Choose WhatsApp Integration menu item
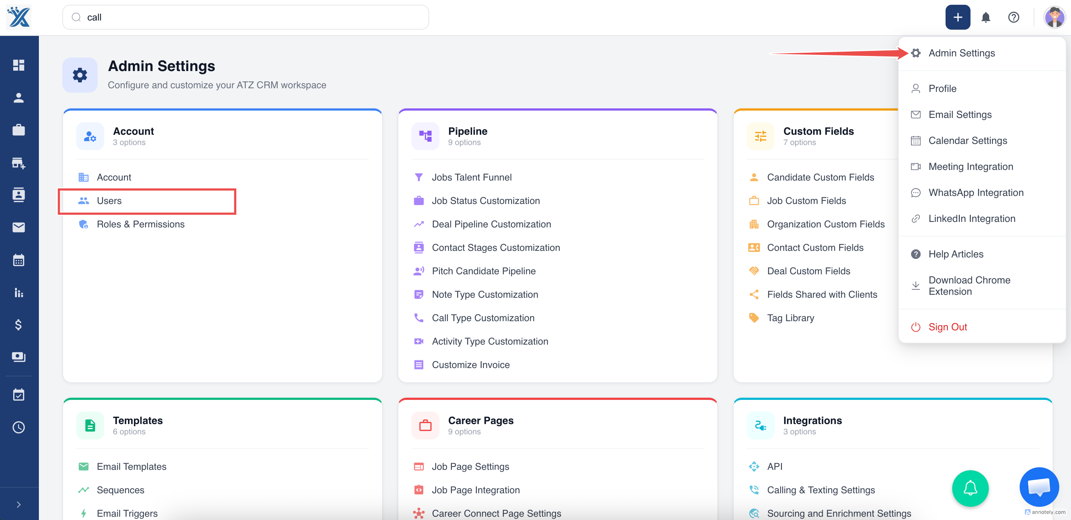Viewport: 1071px width, 520px height. pos(982,193)
